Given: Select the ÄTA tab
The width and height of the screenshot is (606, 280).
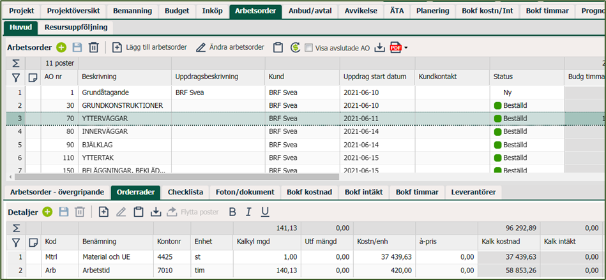Looking at the screenshot, I should pos(397,11).
